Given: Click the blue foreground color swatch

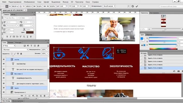Looking at the screenshot, I should 142,38.
